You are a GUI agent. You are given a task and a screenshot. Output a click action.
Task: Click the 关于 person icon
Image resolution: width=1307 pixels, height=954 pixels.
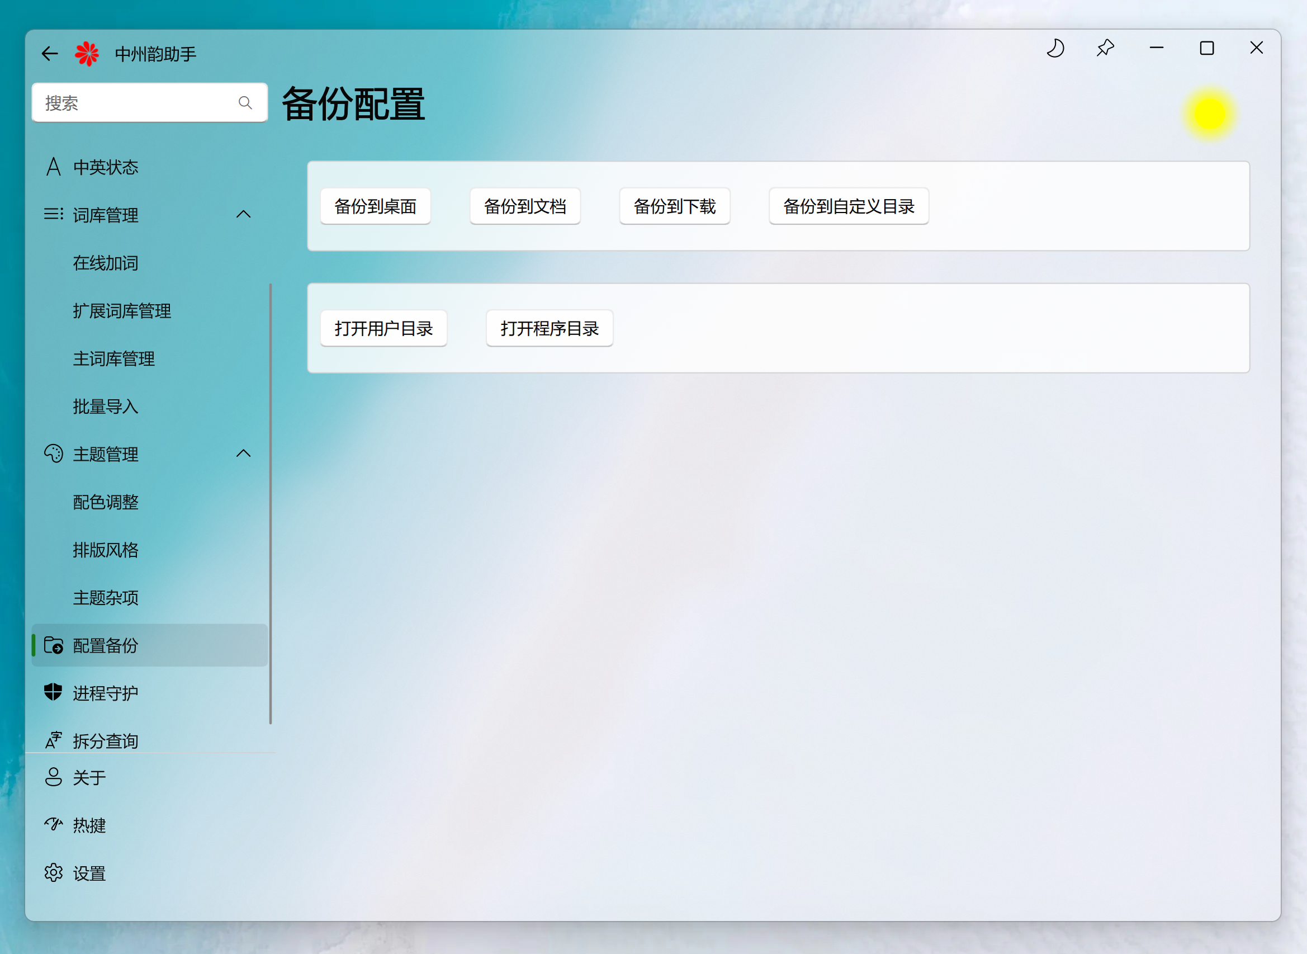(x=53, y=777)
